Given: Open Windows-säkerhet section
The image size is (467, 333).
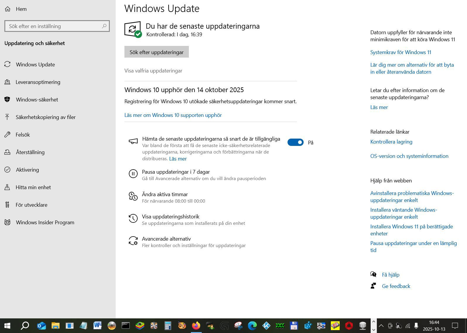Looking at the screenshot, I should point(37,100).
